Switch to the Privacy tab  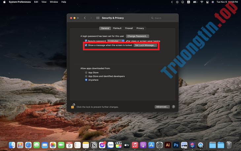click(x=140, y=28)
